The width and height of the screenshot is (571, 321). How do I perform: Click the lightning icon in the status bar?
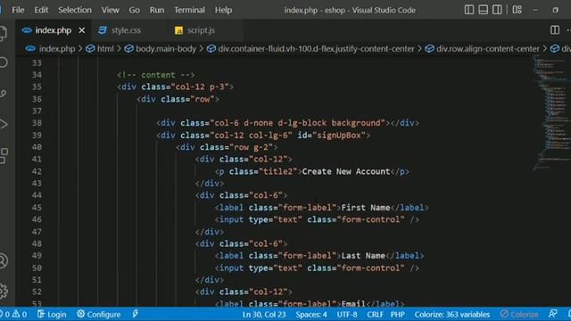point(135,314)
